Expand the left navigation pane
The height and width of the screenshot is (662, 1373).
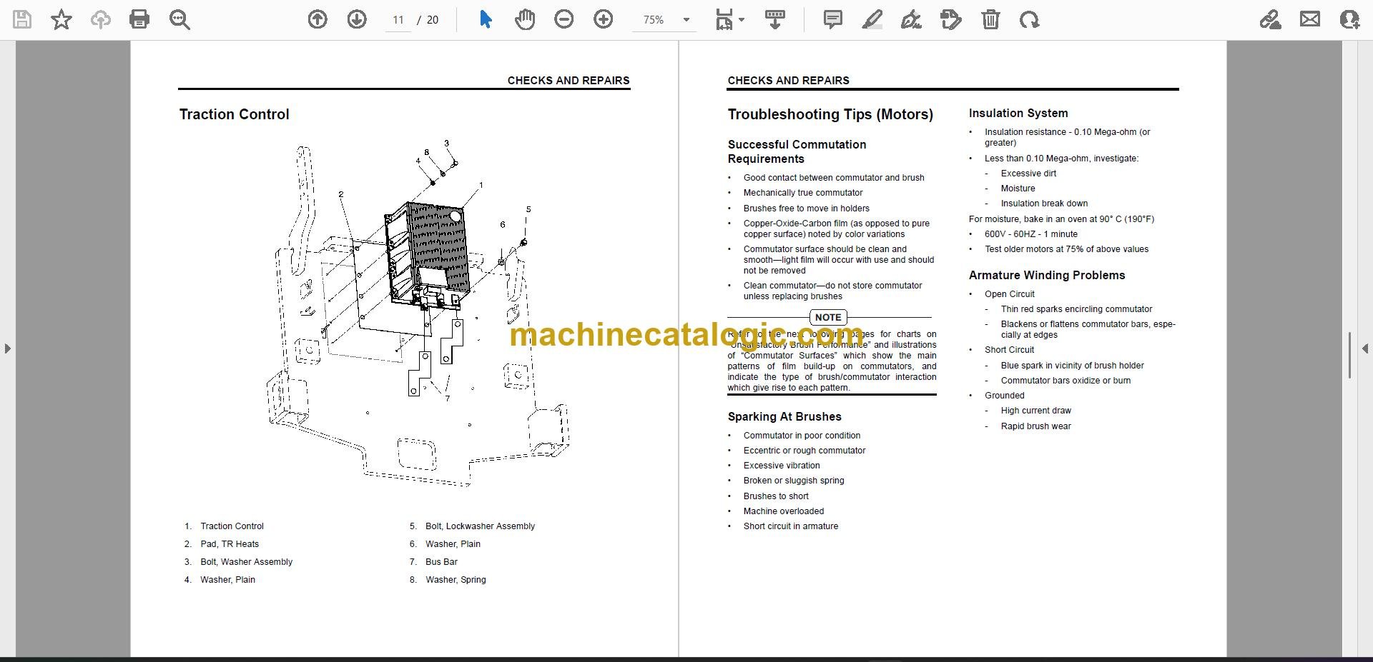tap(7, 348)
